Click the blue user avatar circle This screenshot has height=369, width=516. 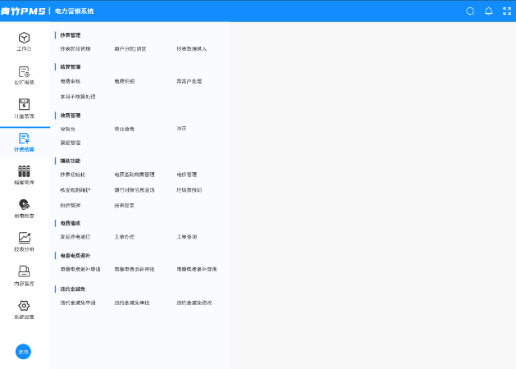pos(23,352)
